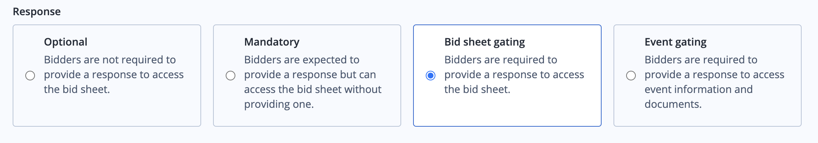Image resolution: width=818 pixels, height=143 pixels.
Task: Select the Optional radio button
Action: coord(30,76)
